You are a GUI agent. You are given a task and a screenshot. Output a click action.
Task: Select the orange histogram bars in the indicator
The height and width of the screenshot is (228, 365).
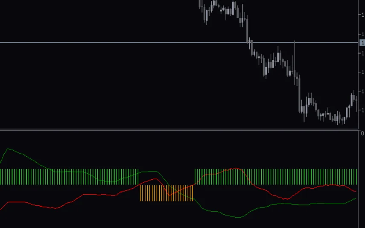point(166,193)
